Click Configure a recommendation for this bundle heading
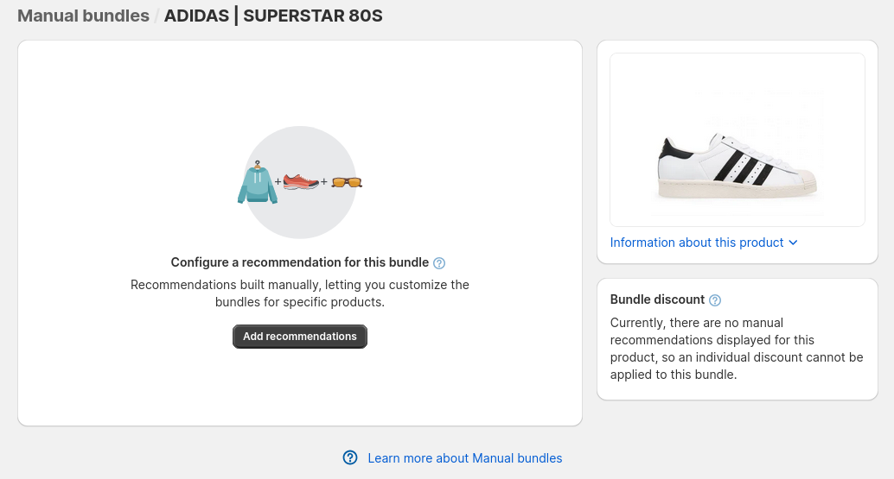Viewport: 894px width, 479px height. coord(300,262)
